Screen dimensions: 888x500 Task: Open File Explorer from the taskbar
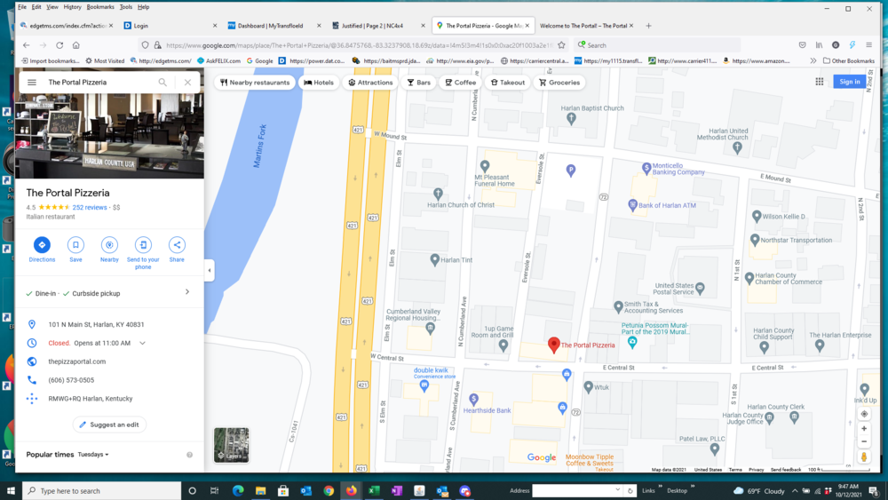click(260, 491)
